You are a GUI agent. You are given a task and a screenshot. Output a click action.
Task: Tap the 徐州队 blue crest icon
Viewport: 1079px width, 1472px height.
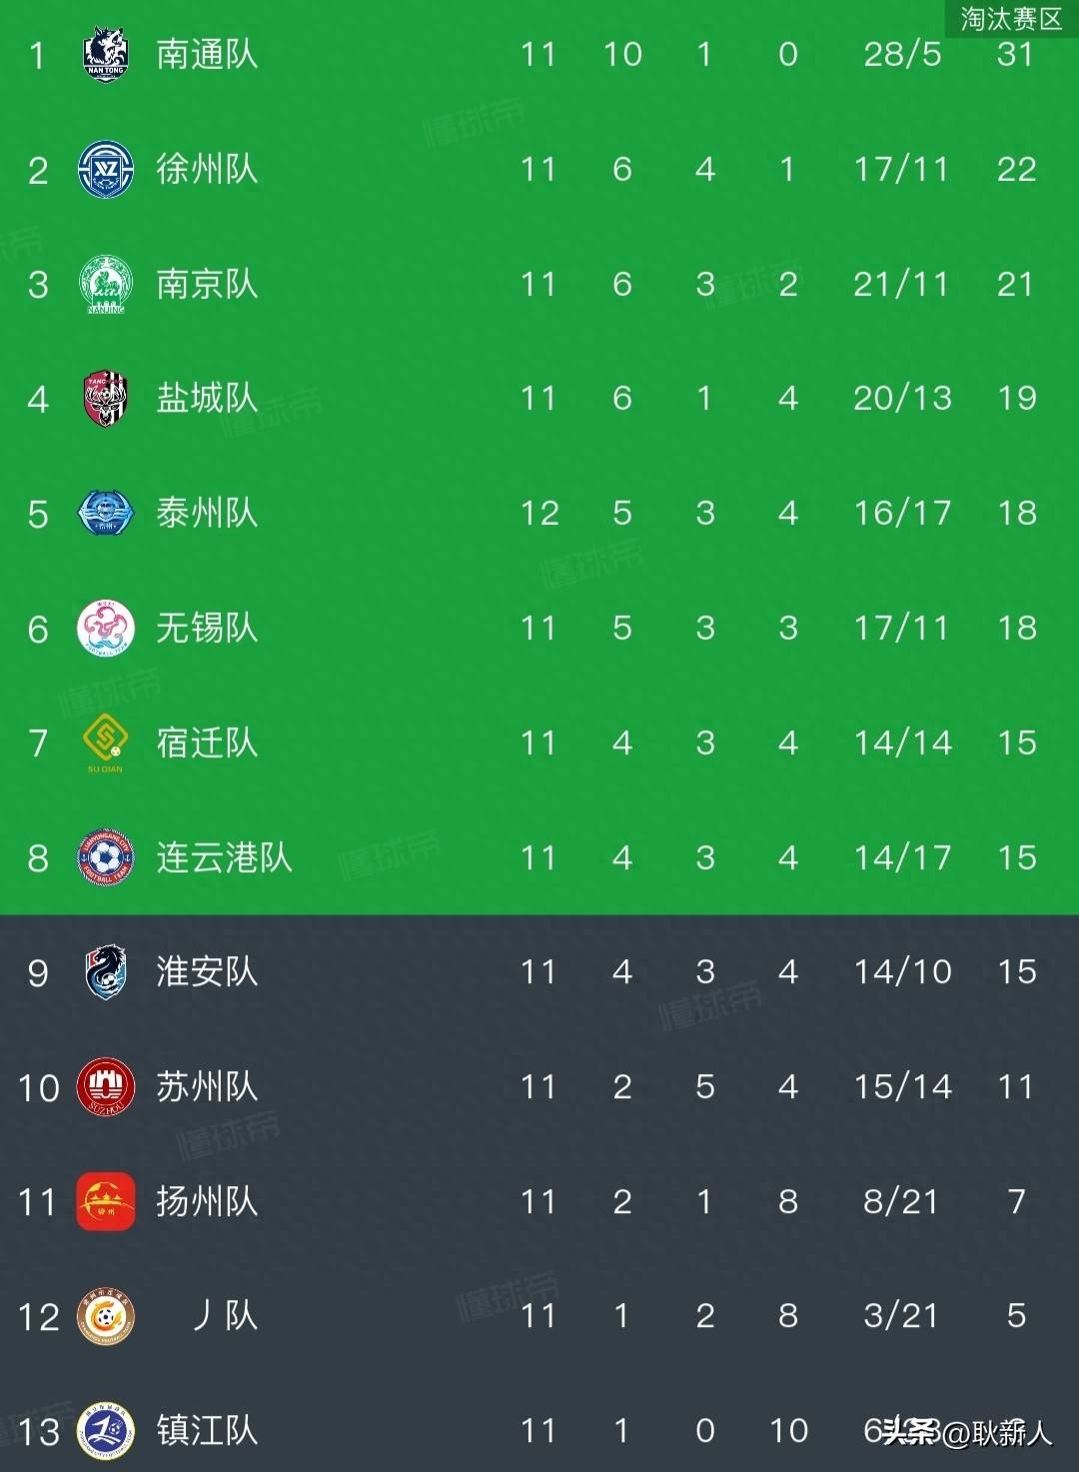click(x=105, y=170)
